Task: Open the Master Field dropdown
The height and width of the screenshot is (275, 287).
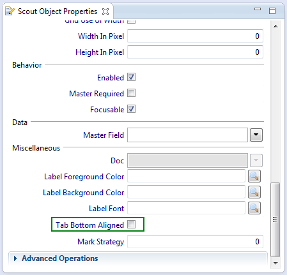Action: click(x=256, y=135)
